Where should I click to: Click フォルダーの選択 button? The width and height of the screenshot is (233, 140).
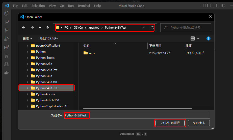point(170,123)
